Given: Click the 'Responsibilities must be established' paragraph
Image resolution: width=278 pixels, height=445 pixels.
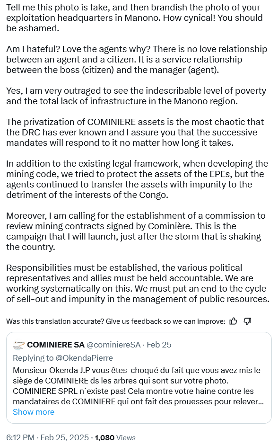Looking at the screenshot, I should coord(138,283).
